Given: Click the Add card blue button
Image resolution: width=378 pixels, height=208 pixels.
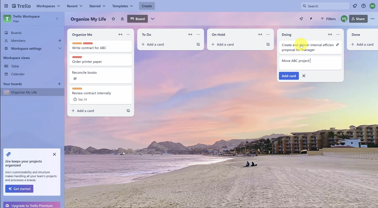Looking at the screenshot, I should point(289,76).
